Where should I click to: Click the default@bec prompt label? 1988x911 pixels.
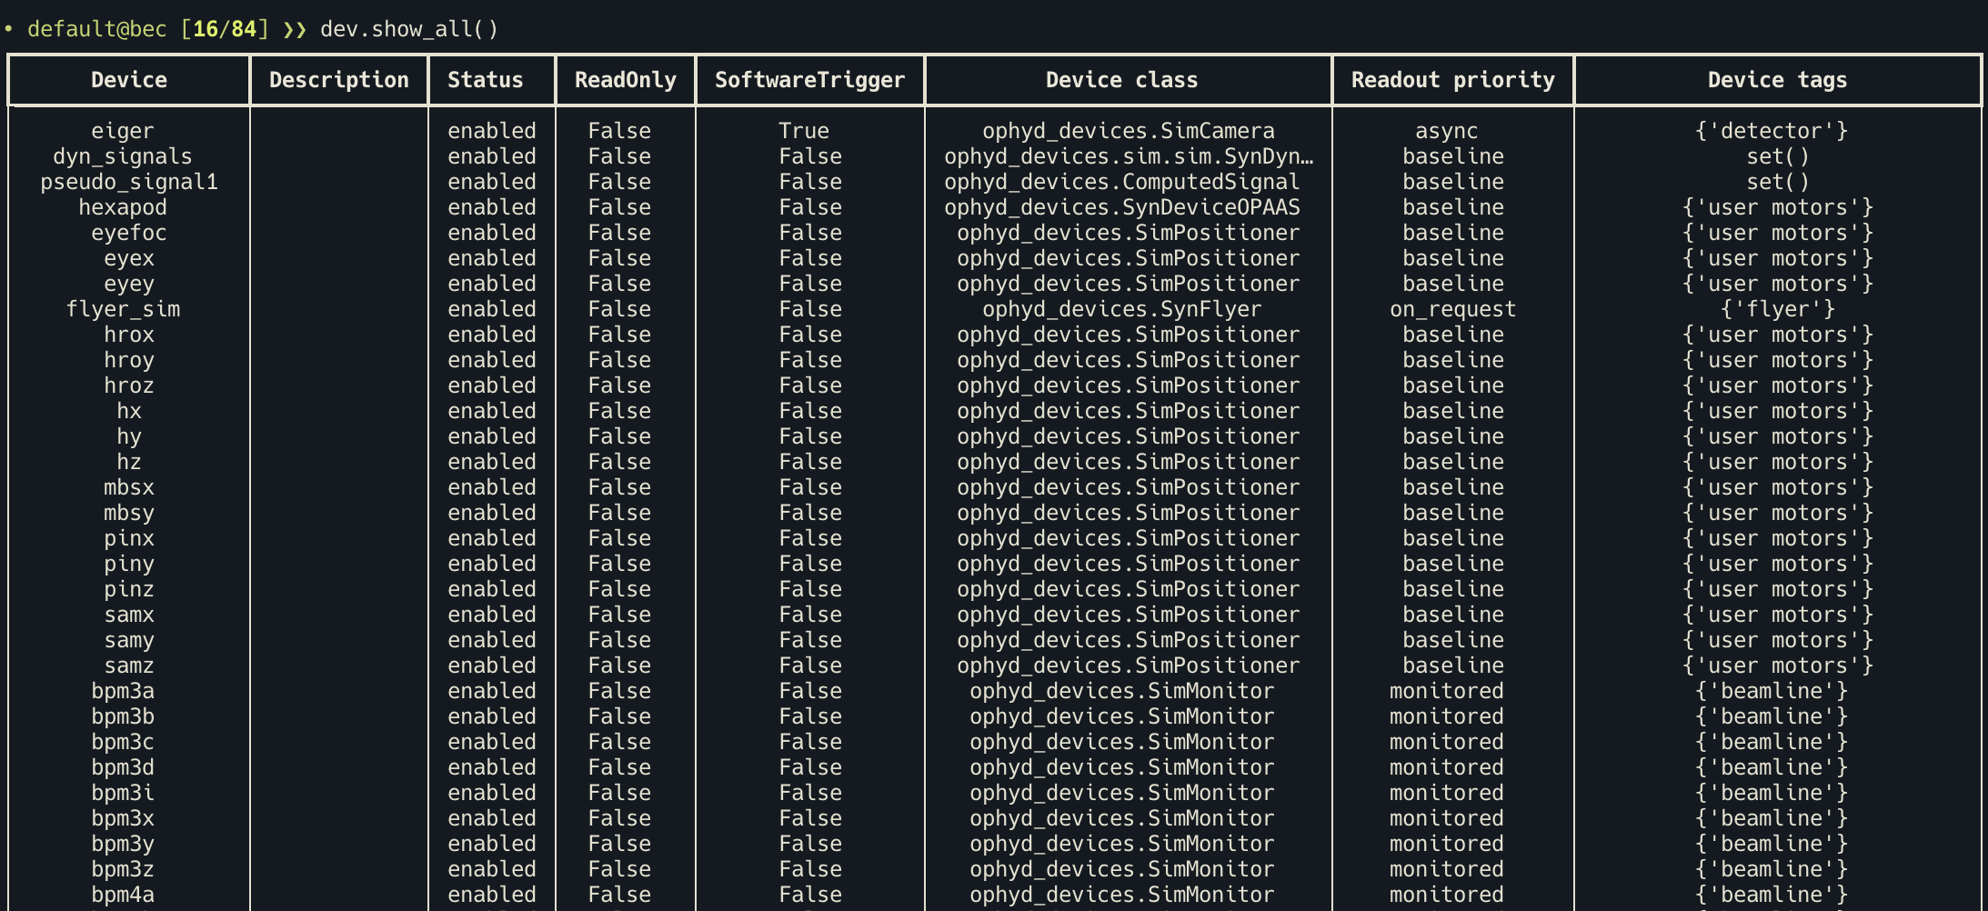pyautogui.click(x=97, y=29)
